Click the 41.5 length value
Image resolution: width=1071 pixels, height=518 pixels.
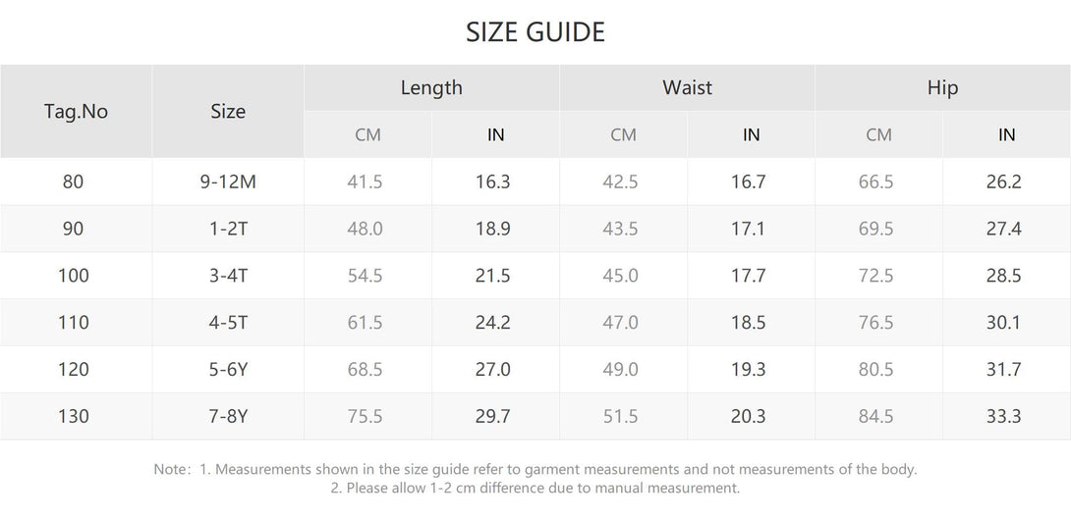[366, 181]
